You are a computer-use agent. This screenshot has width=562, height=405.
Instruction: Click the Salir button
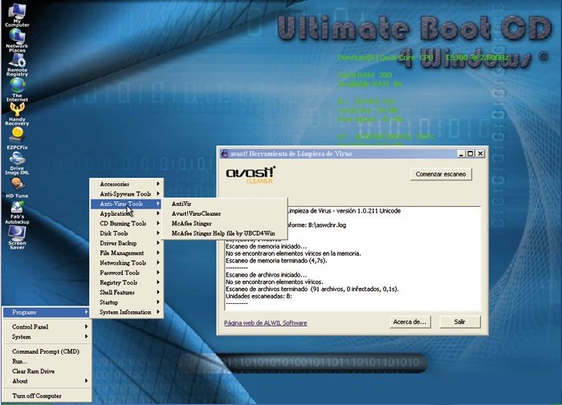[x=460, y=322]
